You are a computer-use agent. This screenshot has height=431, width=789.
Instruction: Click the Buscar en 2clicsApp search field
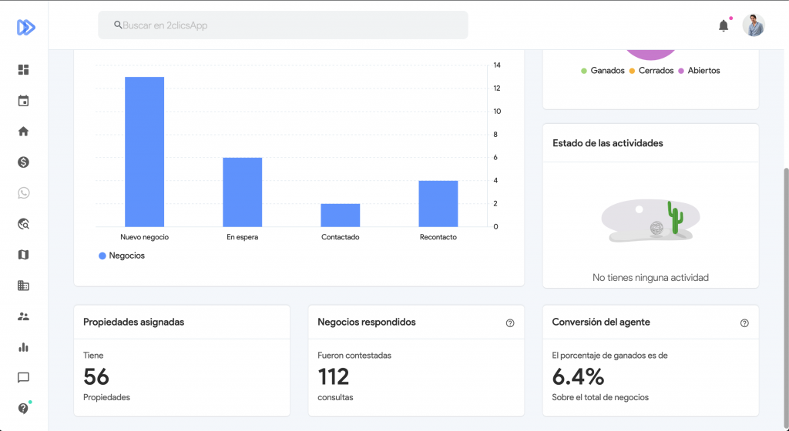284,25
